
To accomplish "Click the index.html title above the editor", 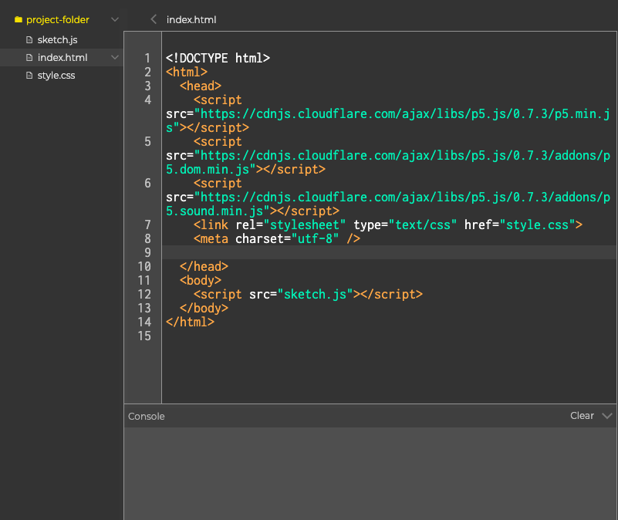I will pos(191,19).
